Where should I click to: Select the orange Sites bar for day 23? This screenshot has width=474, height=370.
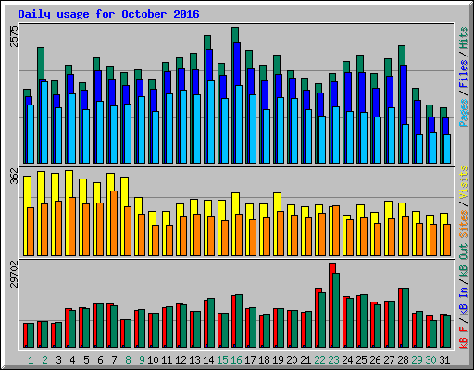pos(336,230)
